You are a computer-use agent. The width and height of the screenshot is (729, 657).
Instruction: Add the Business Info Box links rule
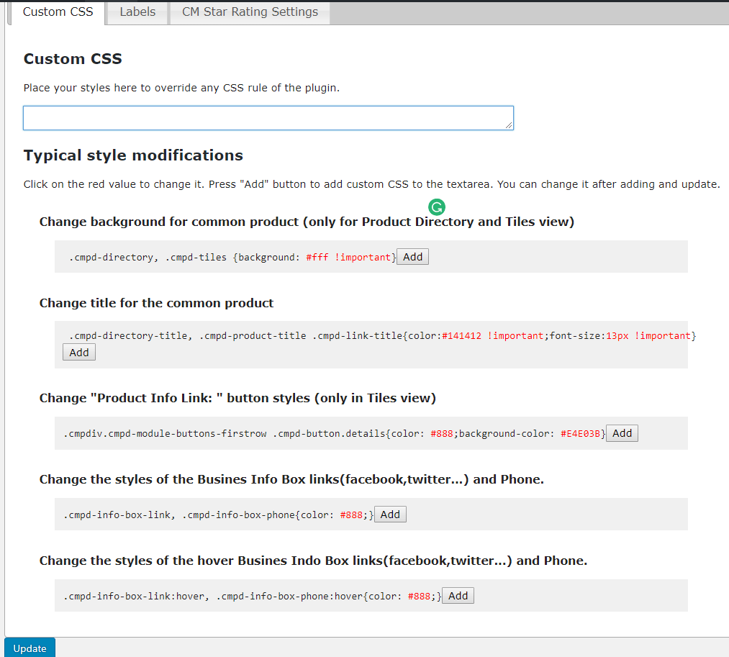click(x=390, y=515)
